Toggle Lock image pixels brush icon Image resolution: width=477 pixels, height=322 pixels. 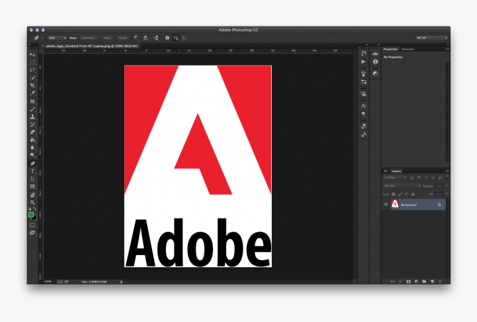[400, 194]
